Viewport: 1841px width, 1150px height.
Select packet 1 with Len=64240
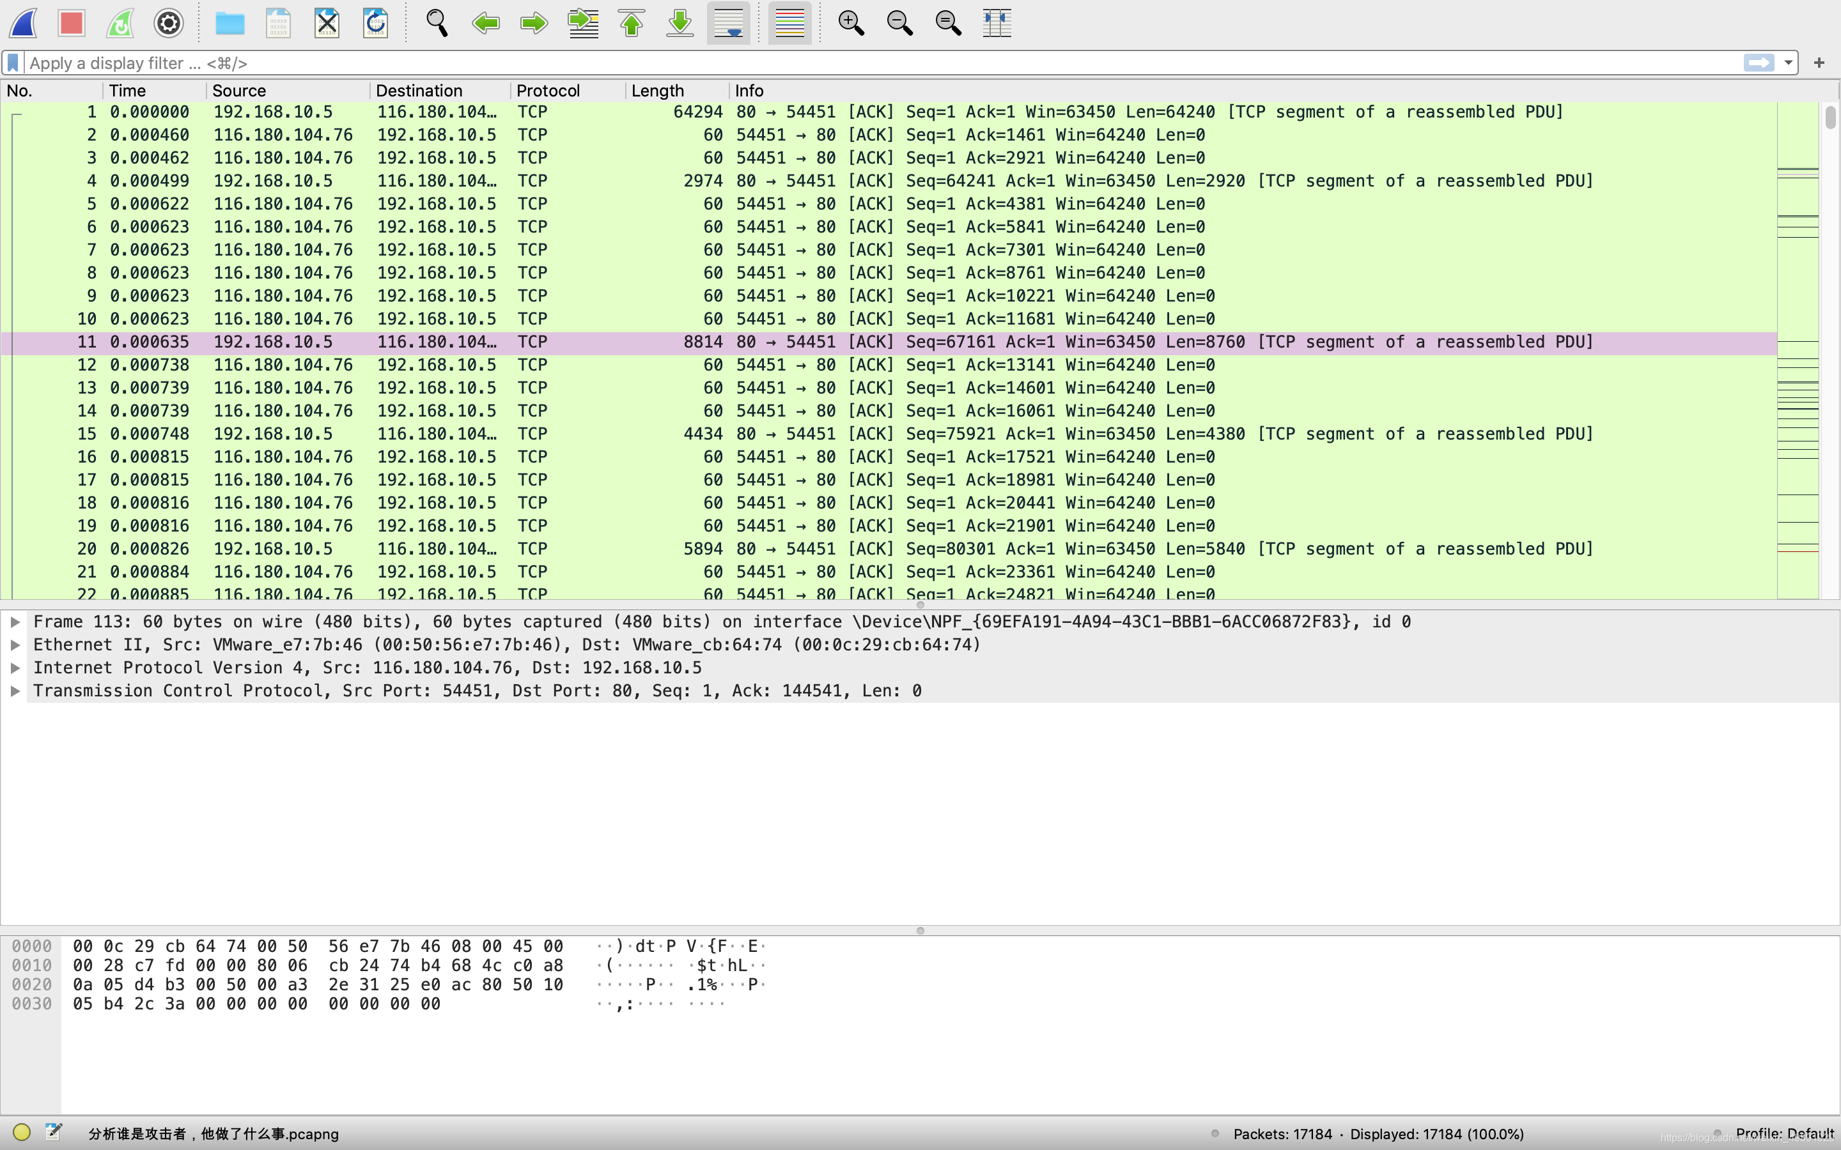889,112
